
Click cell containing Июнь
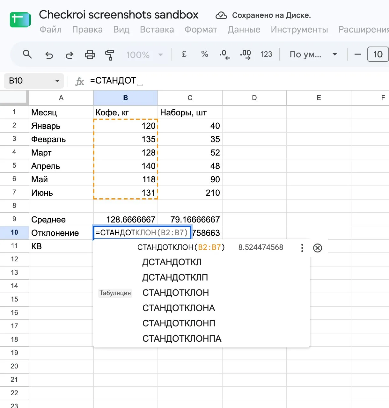(x=61, y=193)
